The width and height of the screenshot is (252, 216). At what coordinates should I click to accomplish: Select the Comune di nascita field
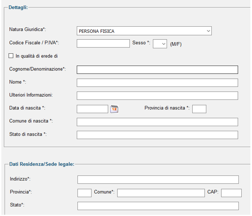click(157, 122)
